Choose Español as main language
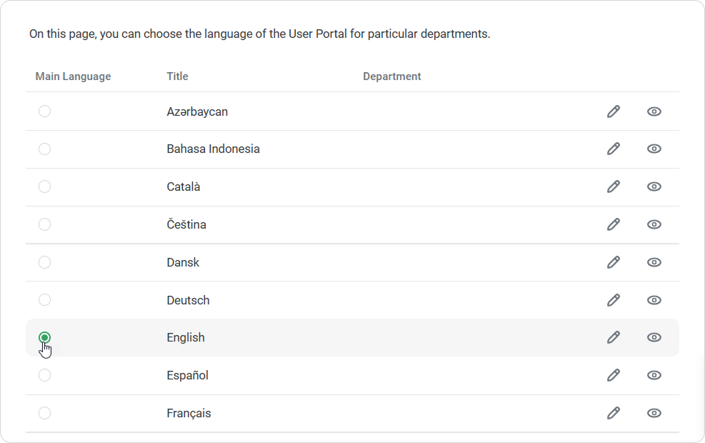This screenshot has width=705, height=443. pyautogui.click(x=44, y=375)
